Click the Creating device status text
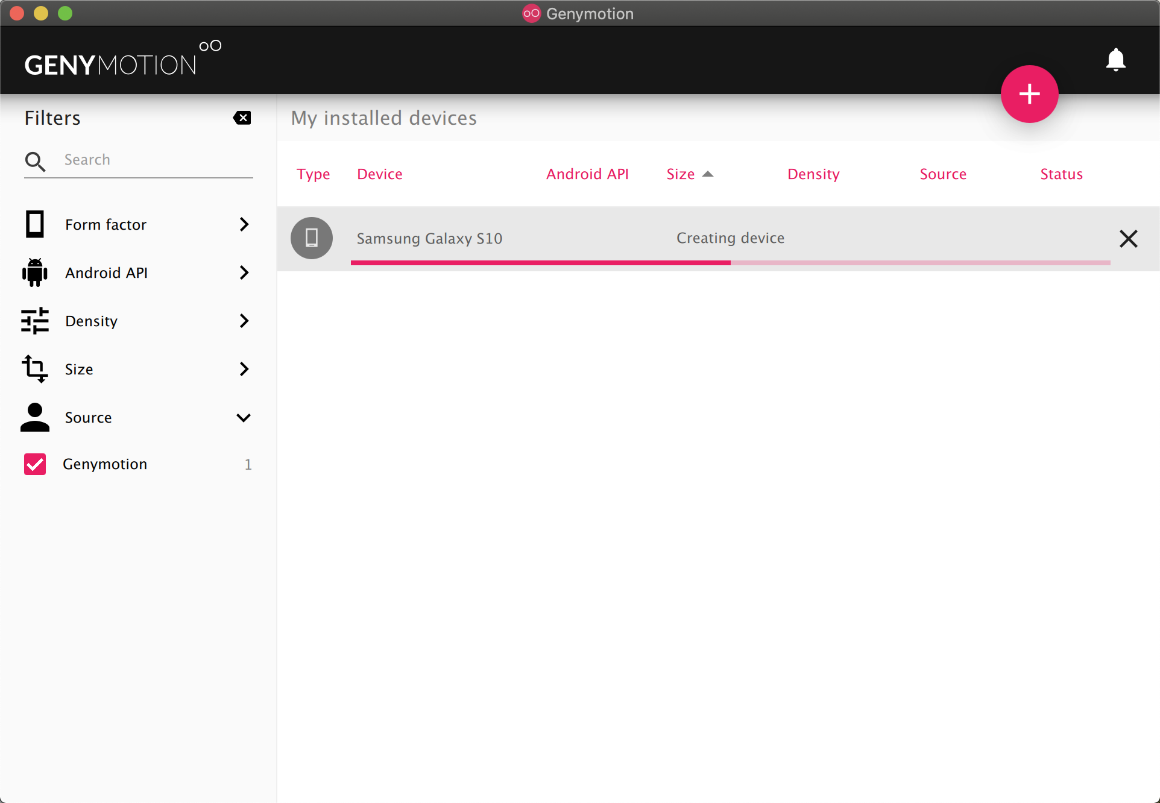1160x803 pixels. point(731,238)
